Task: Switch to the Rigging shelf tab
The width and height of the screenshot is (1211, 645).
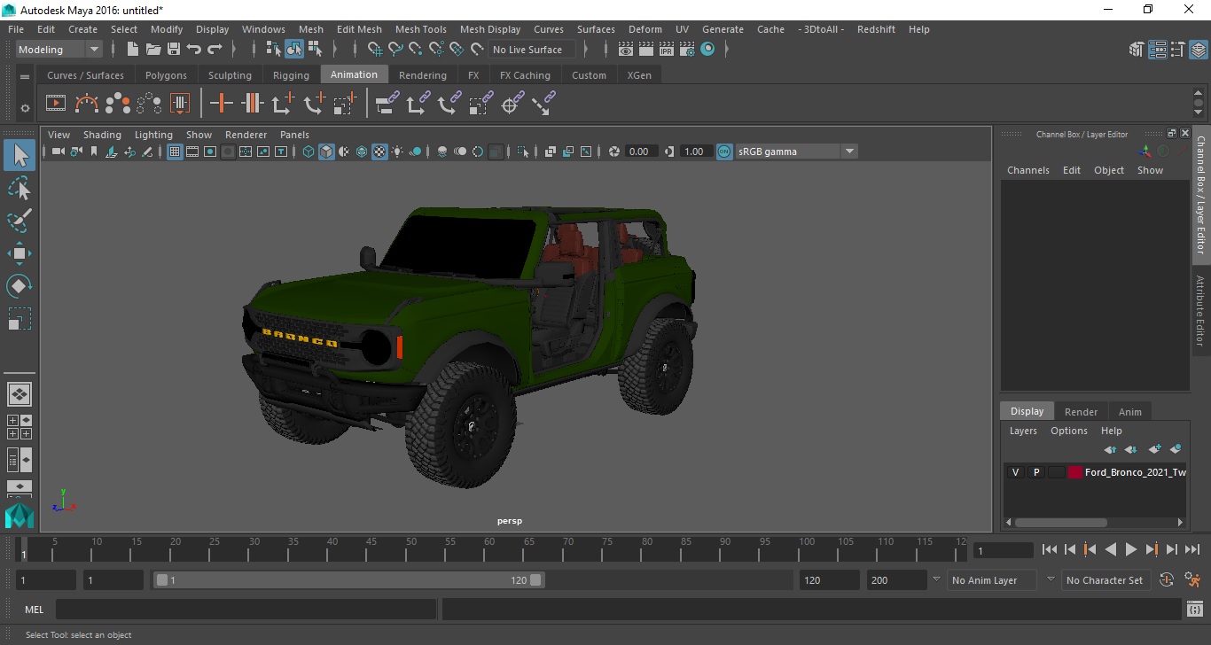Action: [x=291, y=75]
